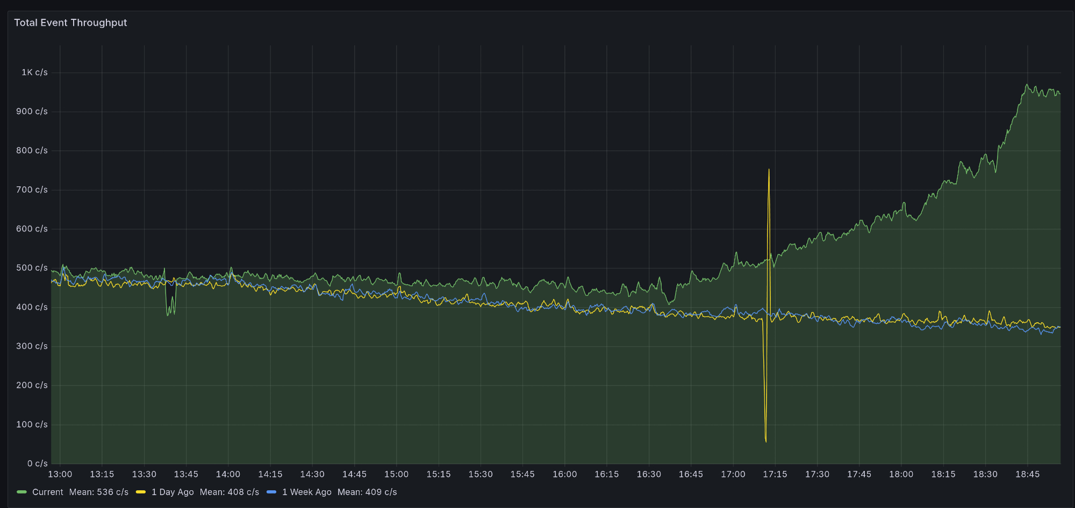
Task: Click the 500 c/s y-axis label
Action: (32, 268)
